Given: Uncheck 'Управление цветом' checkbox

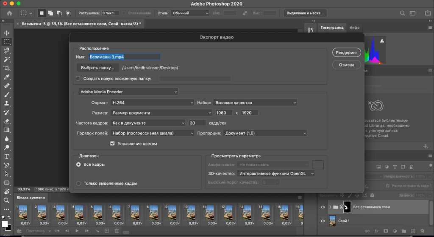Looking at the screenshot, I should [112, 144].
